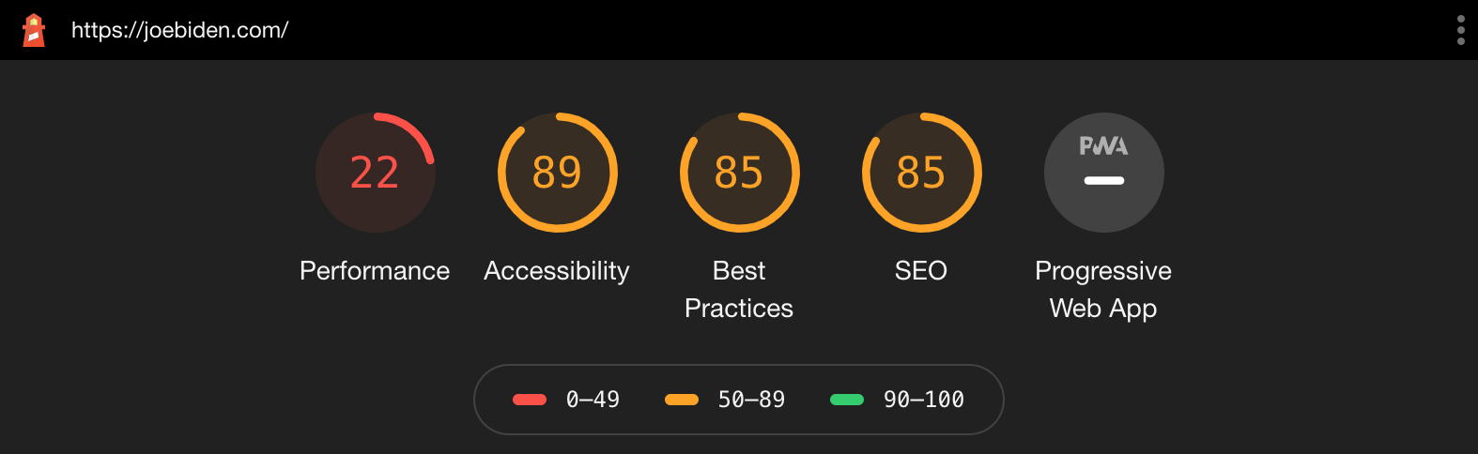Click the orange 50–89 legend swatch
Image resolution: width=1478 pixels, height=454 pixels.
click(x=682, y=400)
